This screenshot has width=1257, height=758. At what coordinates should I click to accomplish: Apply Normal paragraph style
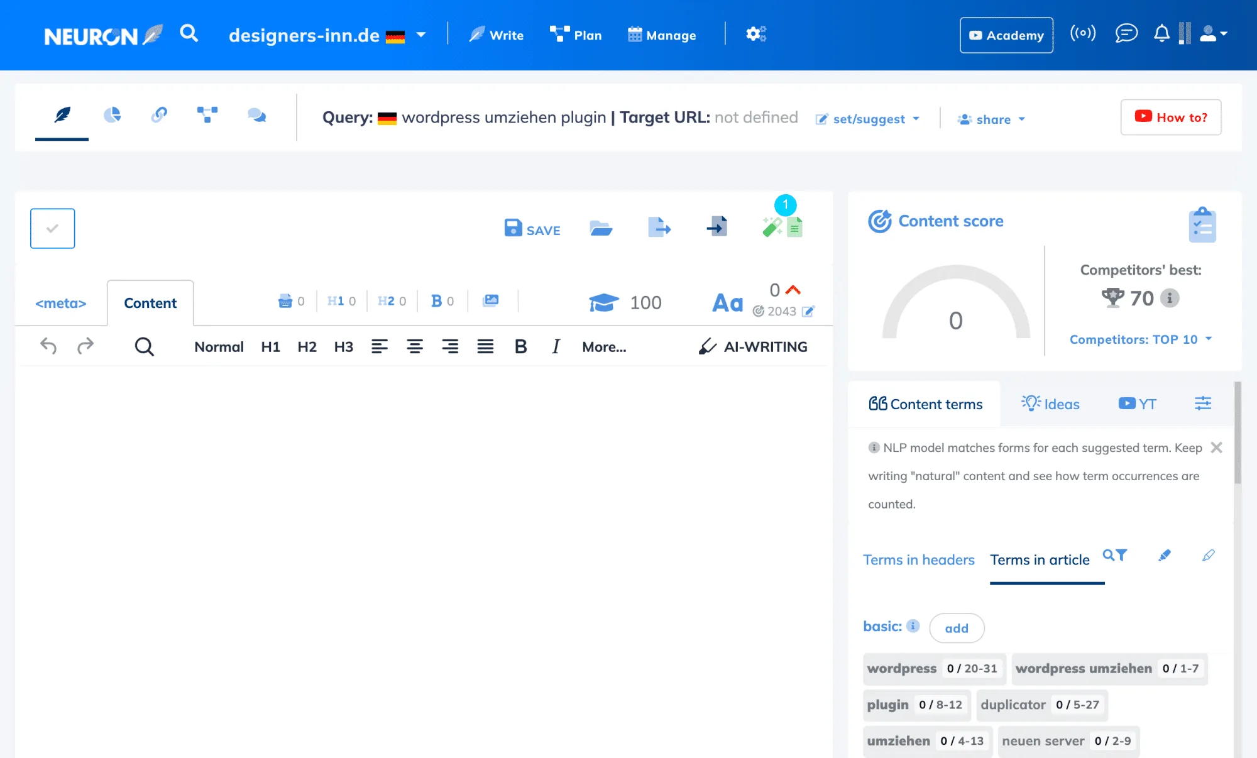click(219, 347)
